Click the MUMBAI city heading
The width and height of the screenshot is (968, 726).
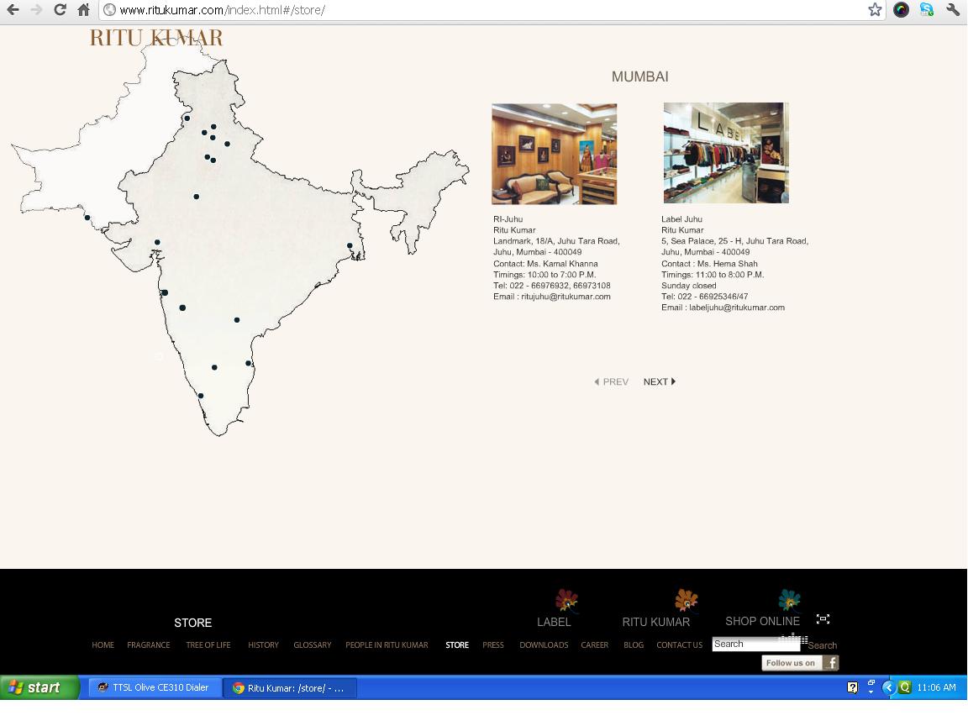coord(640,76)
